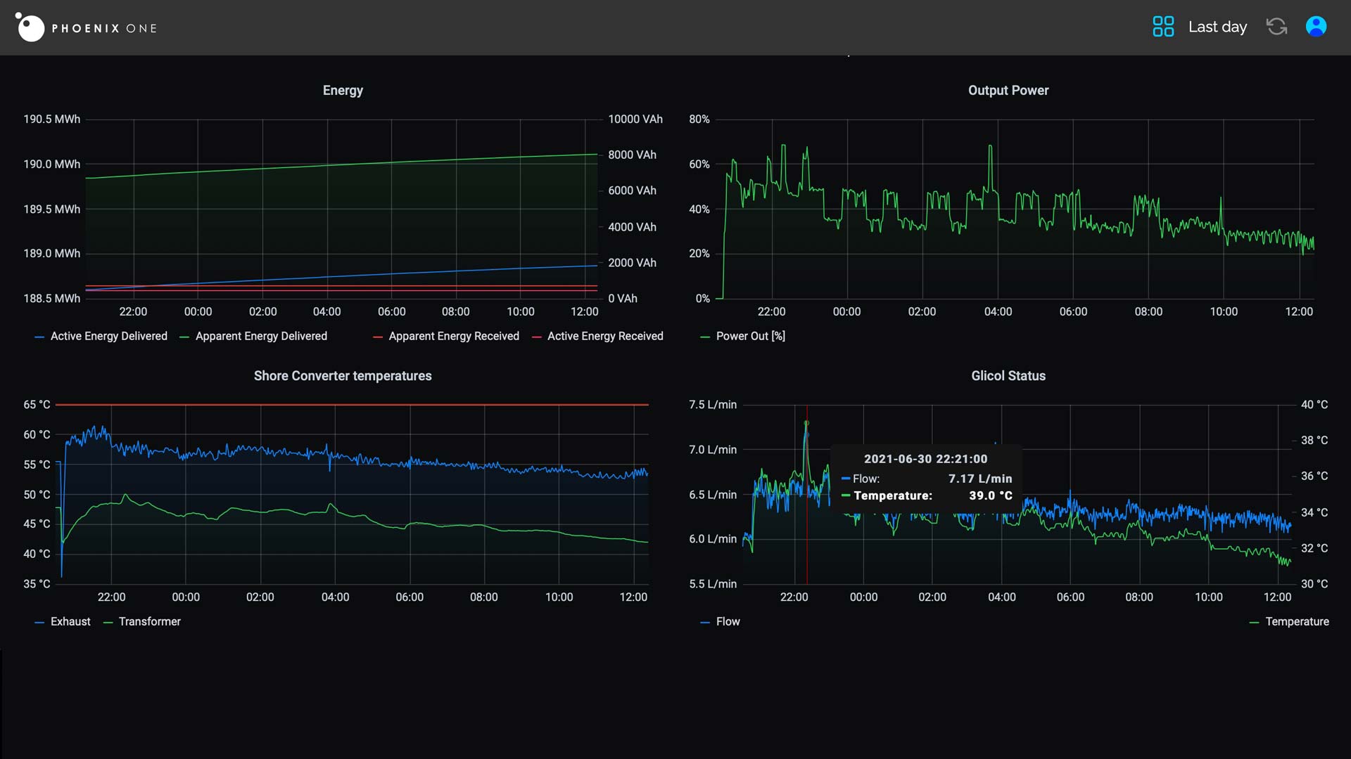Click the Phoenix One logo icon
The image size is (1351, 759).
[30, 27]
